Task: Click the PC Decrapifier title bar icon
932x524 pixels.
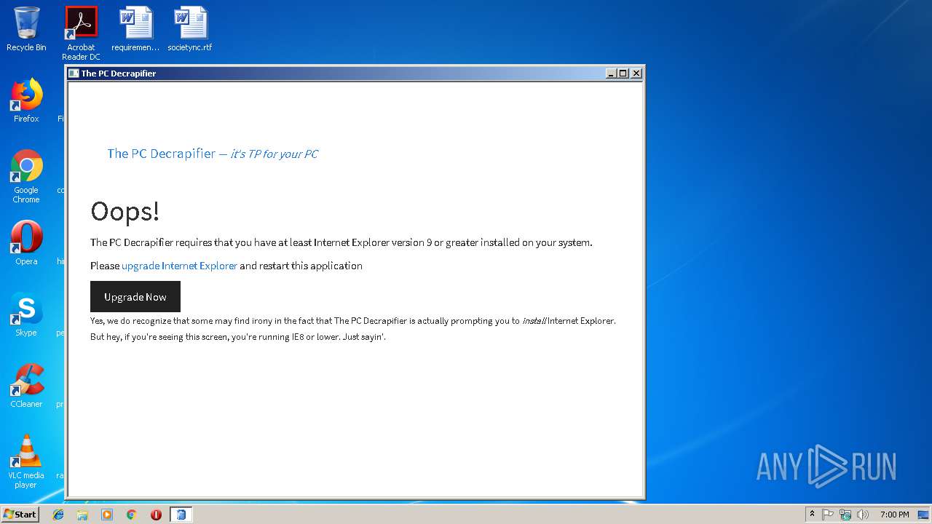Action: (74, 74)
